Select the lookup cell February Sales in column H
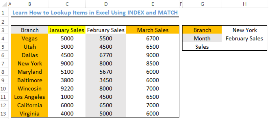The width and height of the screenshot is (269, 120). (x=244, y=39)
